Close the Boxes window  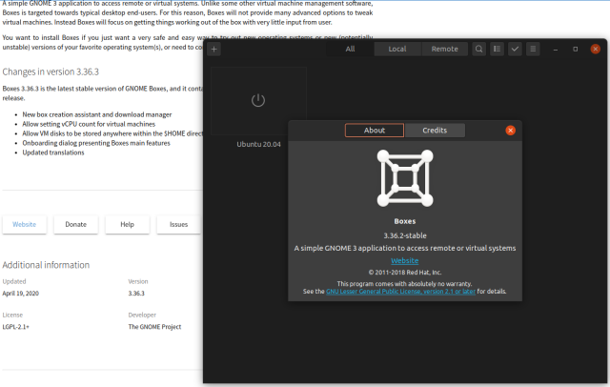click(x=595, y=49)
